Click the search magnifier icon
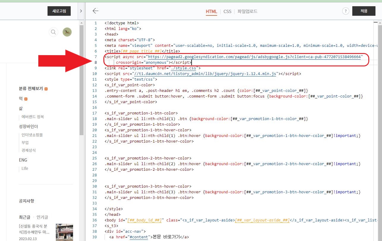The height and width of the screenshot is (241, 382). click(53, 32)
